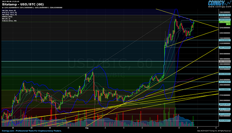The height and width of the screenshot is (133, 232).
Task: Select the MA (30, close, 0) indicator label
Action: [9, 11]
